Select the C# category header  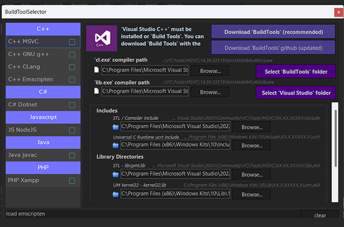pos(43,92)
